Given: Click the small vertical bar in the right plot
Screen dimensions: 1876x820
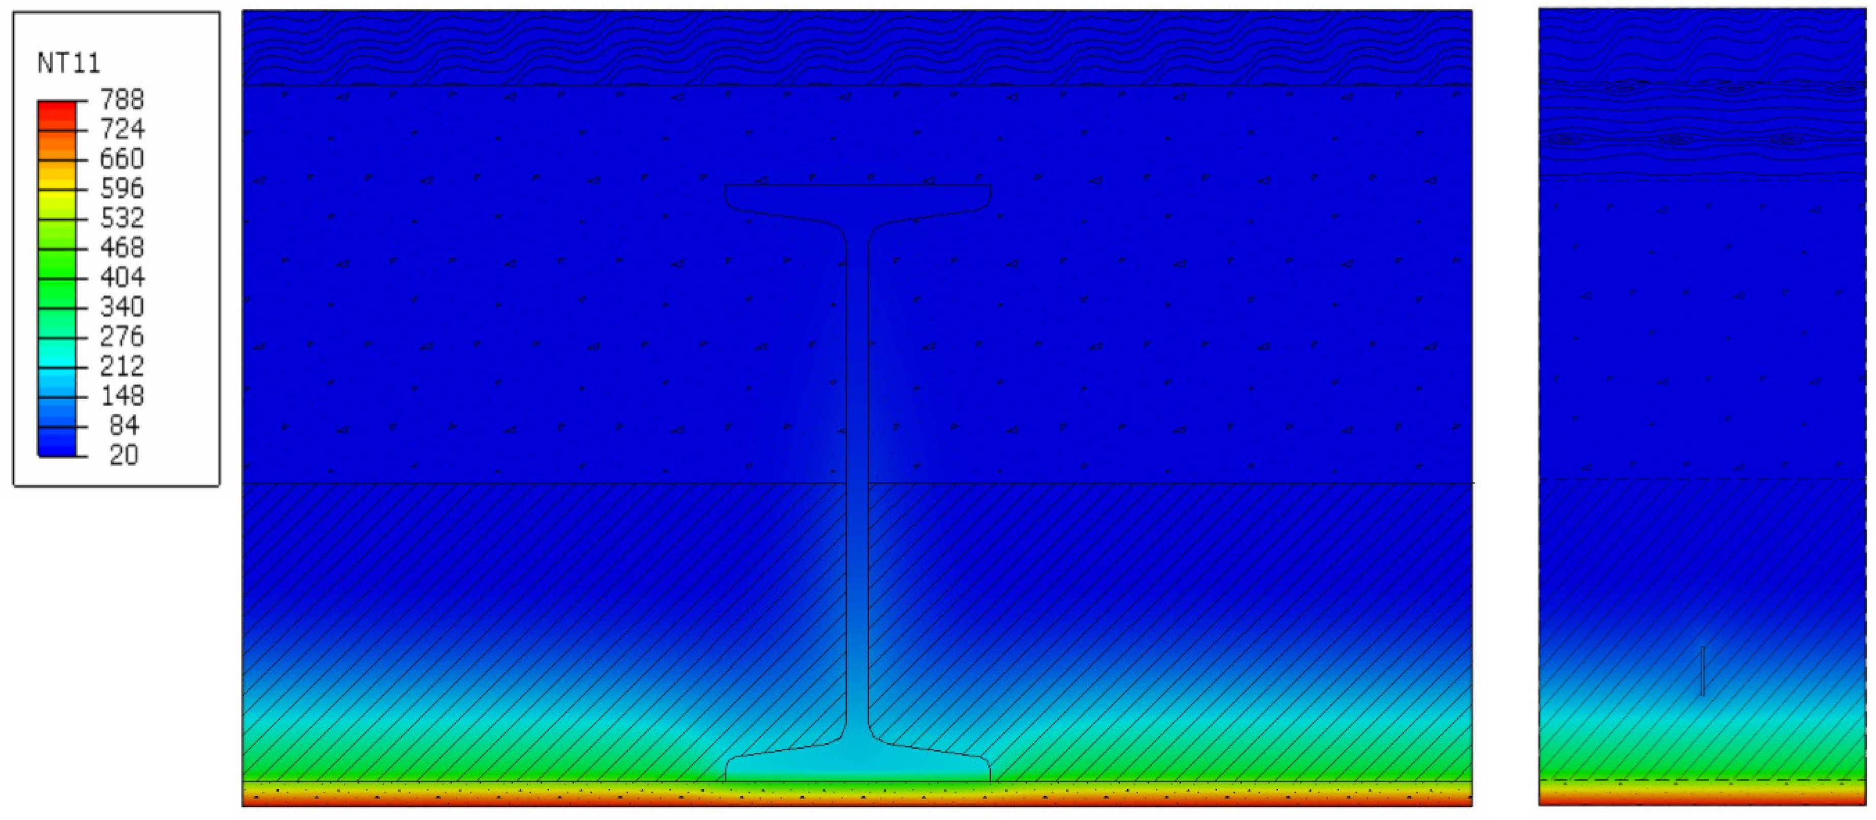Looking at the screenshot, I should pyautogui.click(x=1702, y=671).
